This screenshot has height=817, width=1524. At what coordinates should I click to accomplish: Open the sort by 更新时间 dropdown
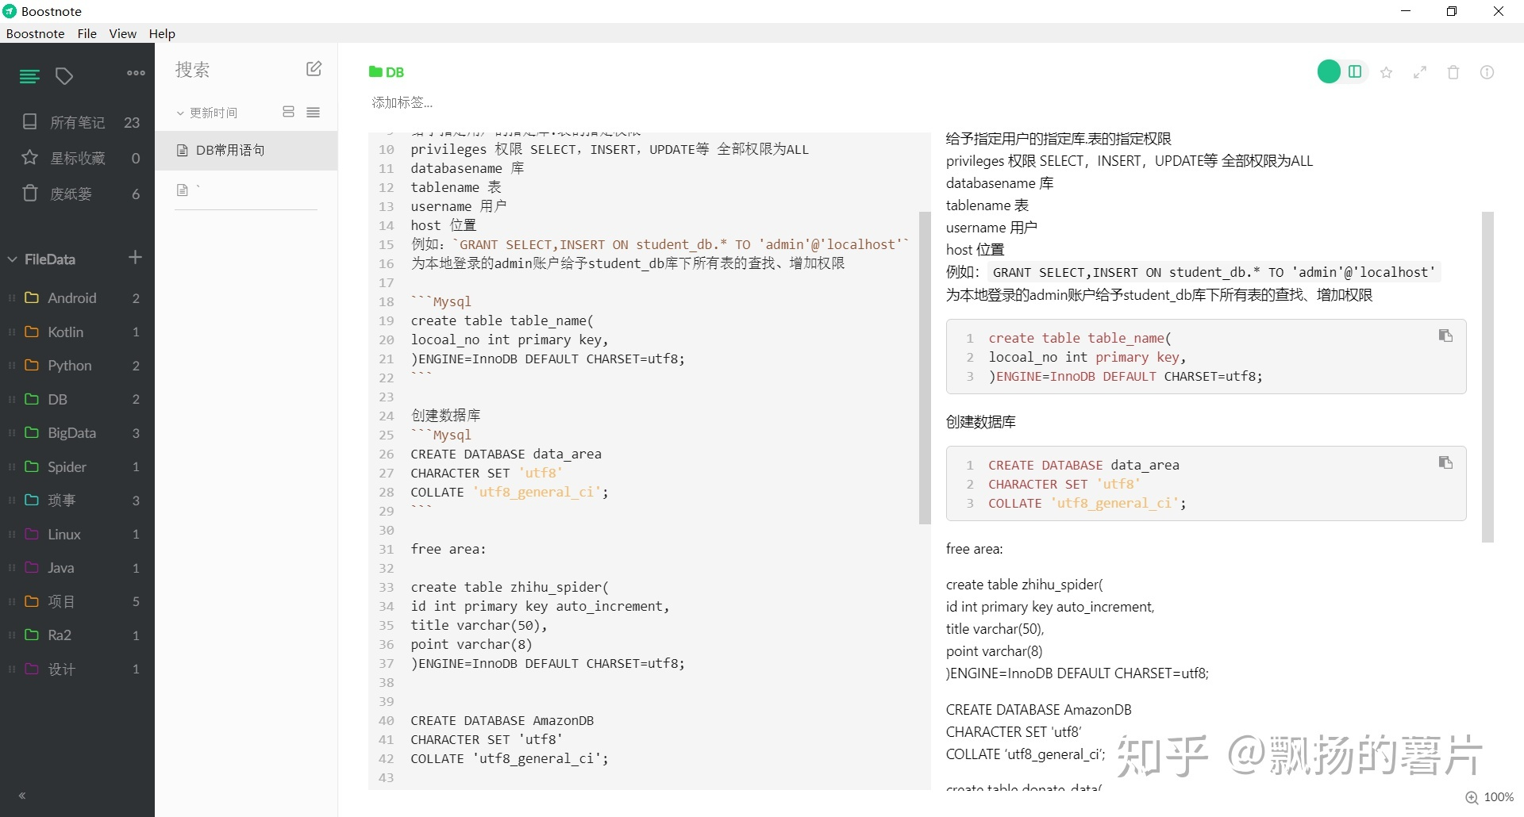[x=207, y=113]
